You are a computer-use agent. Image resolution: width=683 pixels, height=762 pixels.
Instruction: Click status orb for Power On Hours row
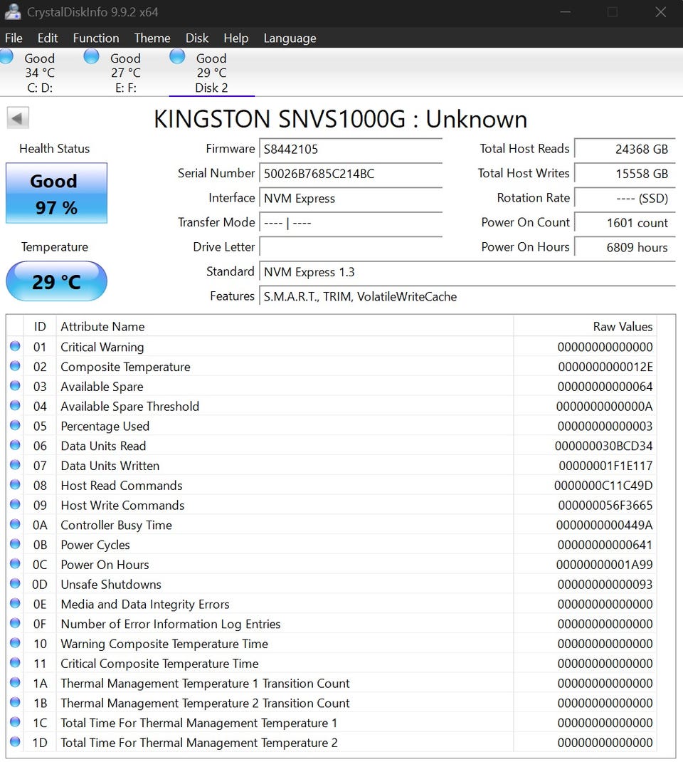pos(15,564)
